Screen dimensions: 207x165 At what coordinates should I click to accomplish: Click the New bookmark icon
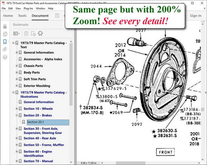point(33,33)
